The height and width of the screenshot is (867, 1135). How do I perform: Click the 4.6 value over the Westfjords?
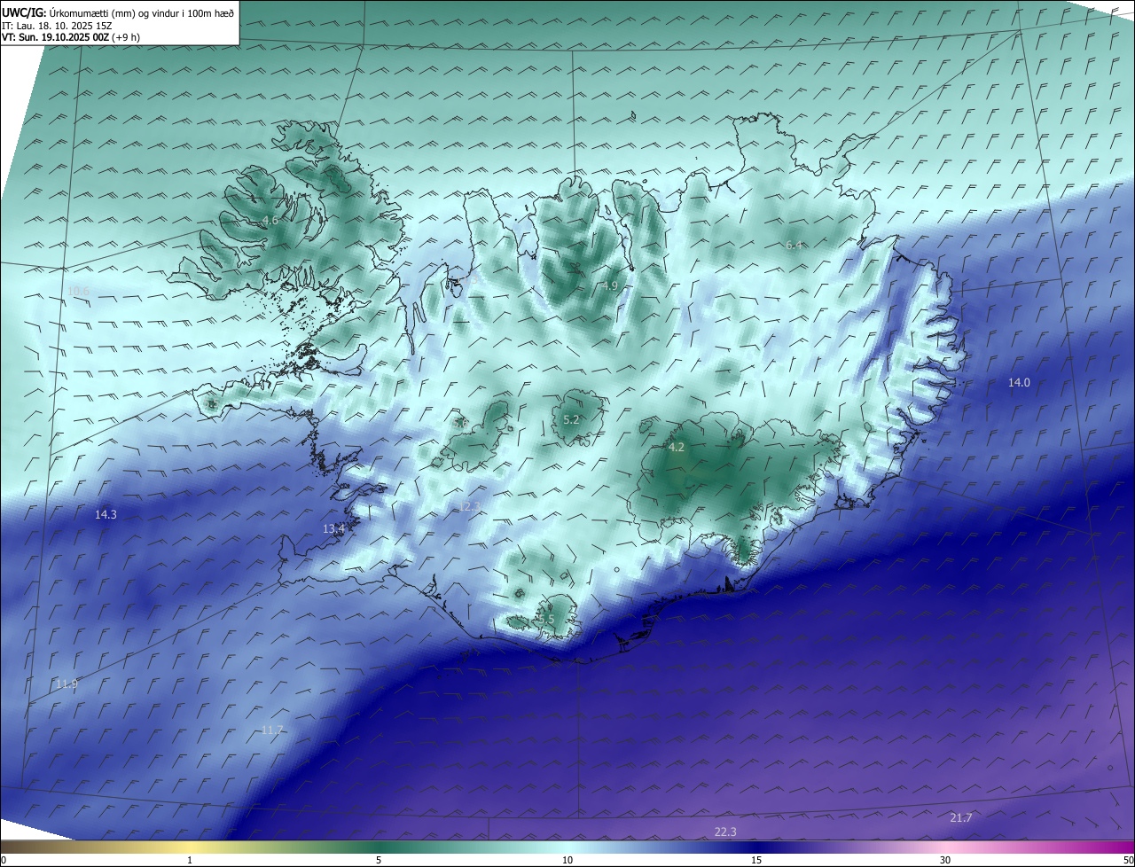click(x=270, y=220)
